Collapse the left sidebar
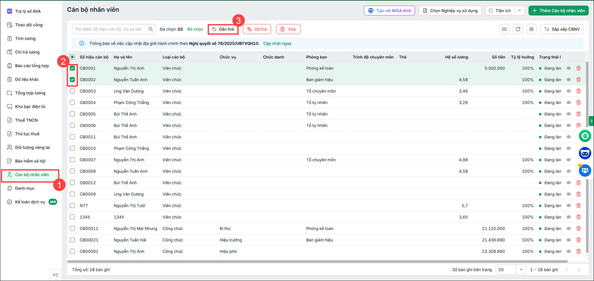This screenshot has height=281, width=594. click(56, 275)
